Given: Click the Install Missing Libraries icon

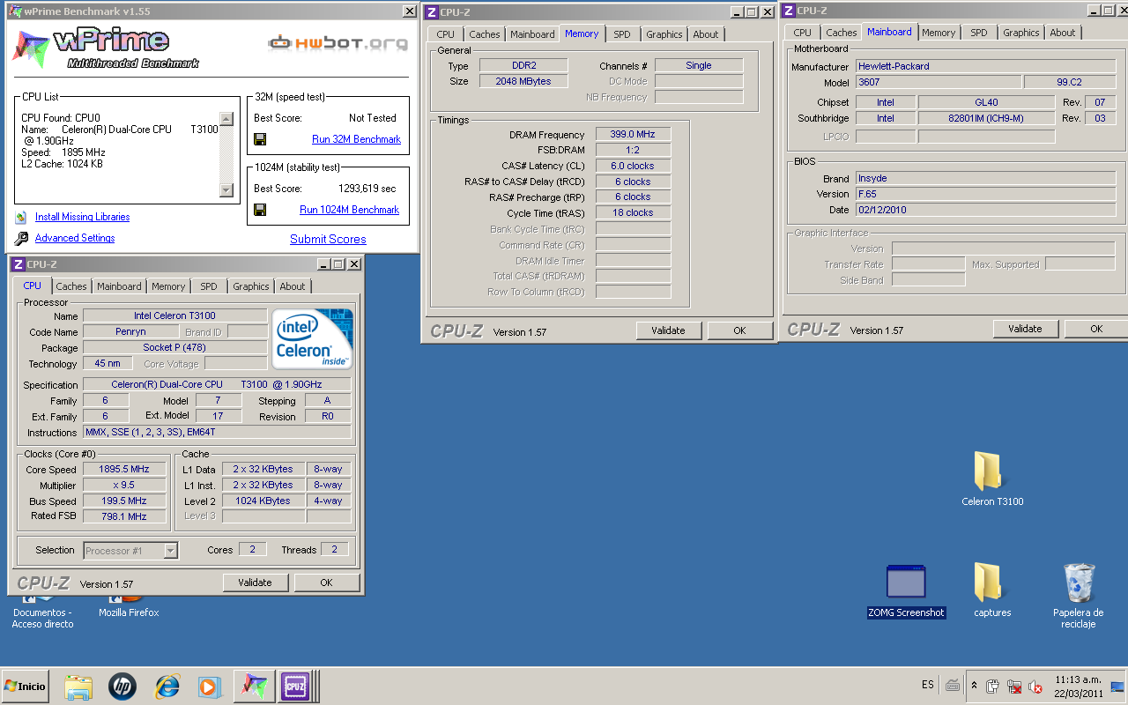Looking at the screenshot, I should [x=21, y=217].
